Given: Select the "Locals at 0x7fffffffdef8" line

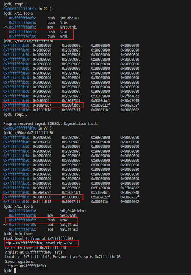Looking at the screenshot, I should 63,257.
